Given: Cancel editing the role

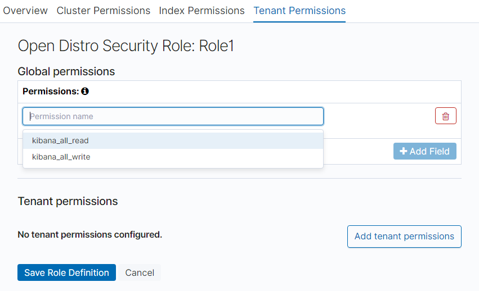Looking at the screenshot, I should click(x=140, y=272).
